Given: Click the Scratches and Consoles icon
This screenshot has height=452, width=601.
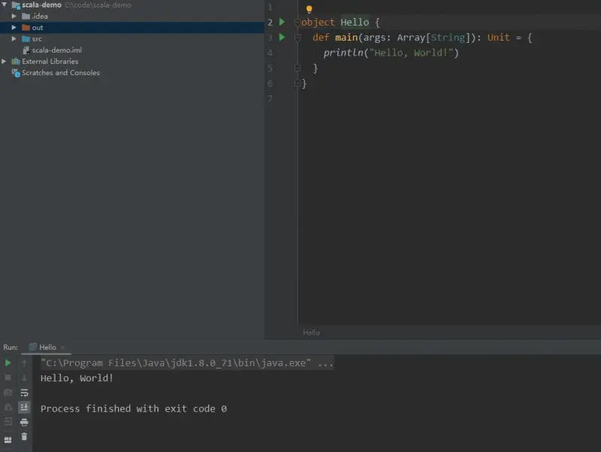Looking at the screenshot, I should coord(16,72).
